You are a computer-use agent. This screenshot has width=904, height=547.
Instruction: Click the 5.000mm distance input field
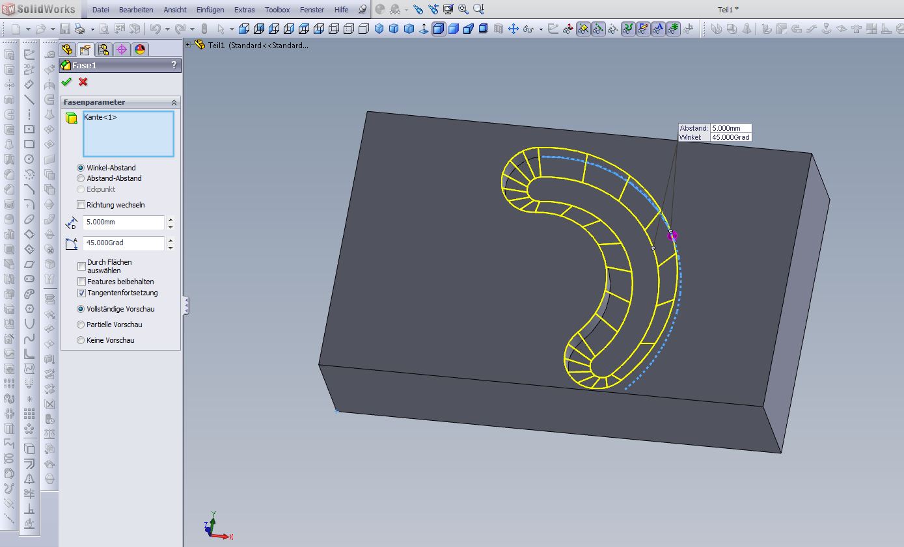[x=123, y=222]
